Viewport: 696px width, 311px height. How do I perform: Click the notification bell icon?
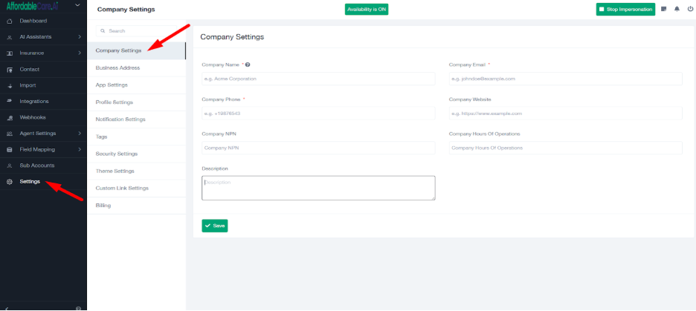[677, 10]
